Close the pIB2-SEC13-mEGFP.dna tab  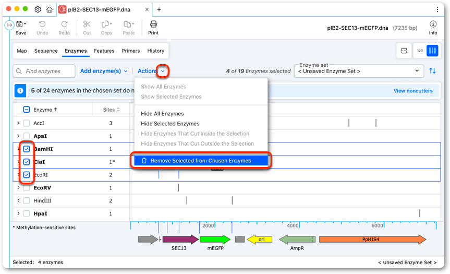point(147,9)
